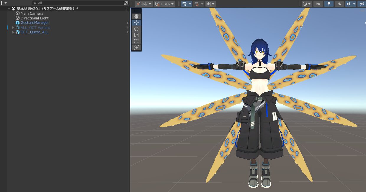Select Directional Light in the hierarchy
Viewport: 366px width, 192px height.
(x=34, y=18)
